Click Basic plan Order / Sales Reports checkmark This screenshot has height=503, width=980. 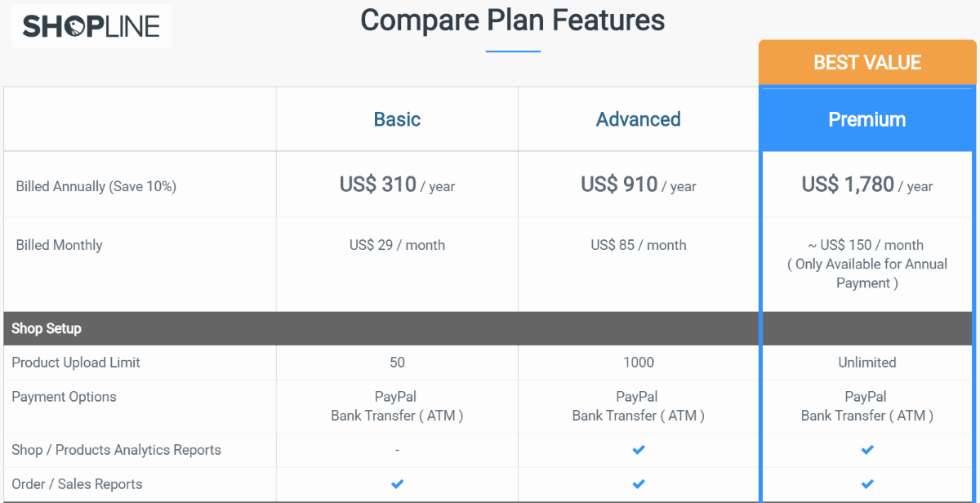coord(397,484)
